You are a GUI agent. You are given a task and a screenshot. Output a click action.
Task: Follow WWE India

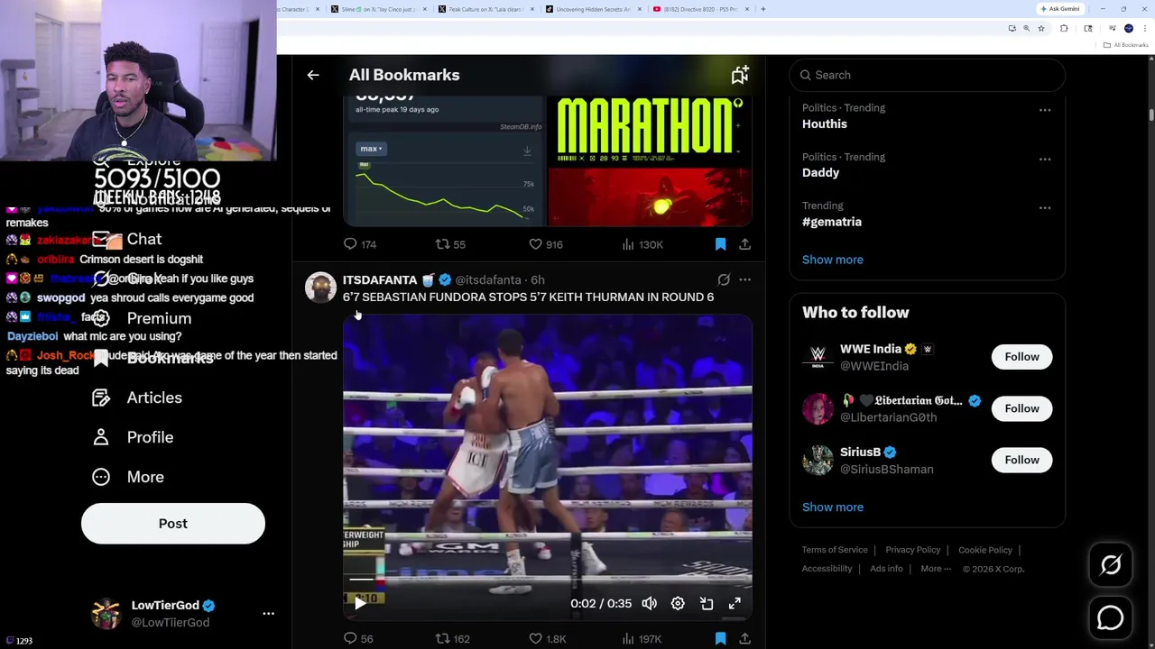1021,357
